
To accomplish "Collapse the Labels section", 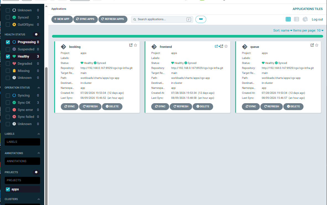I will [39, 134].
